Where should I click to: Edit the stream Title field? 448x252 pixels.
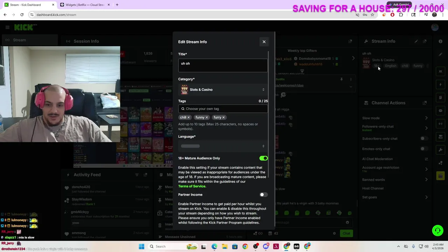coord(223,65)
